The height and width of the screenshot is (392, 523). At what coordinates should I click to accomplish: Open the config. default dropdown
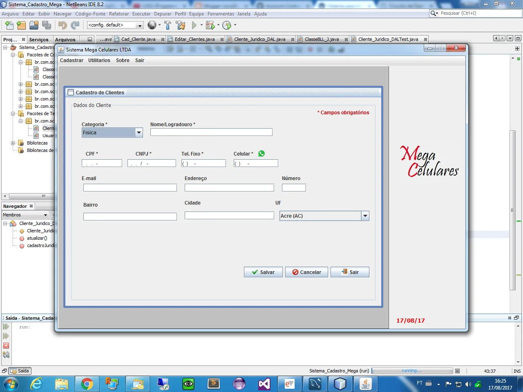coord(115,25)
